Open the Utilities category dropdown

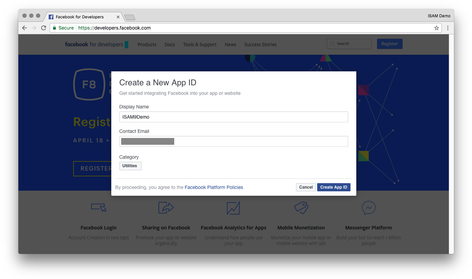pos(130,166)
